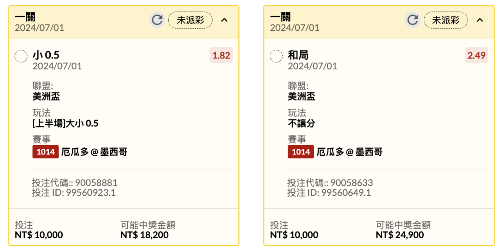Click the NT$ 24,900 possible winnings amount
This screenshot has width=498, height=252.
pyautogui.click(x=400, y=235)
